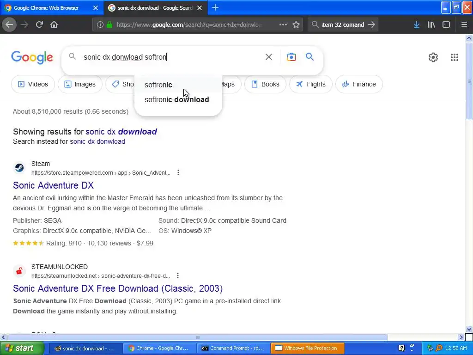Open Windows File Protection taskbar item

pos(307,349)
